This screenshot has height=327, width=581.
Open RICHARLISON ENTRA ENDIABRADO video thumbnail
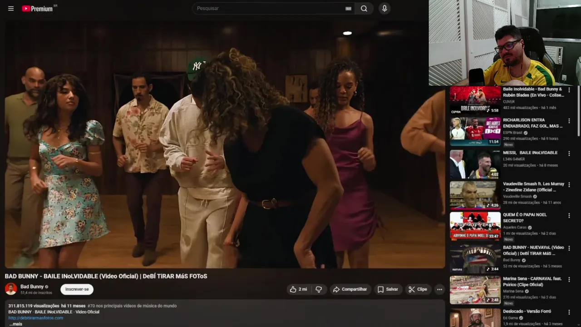point(475,131)
